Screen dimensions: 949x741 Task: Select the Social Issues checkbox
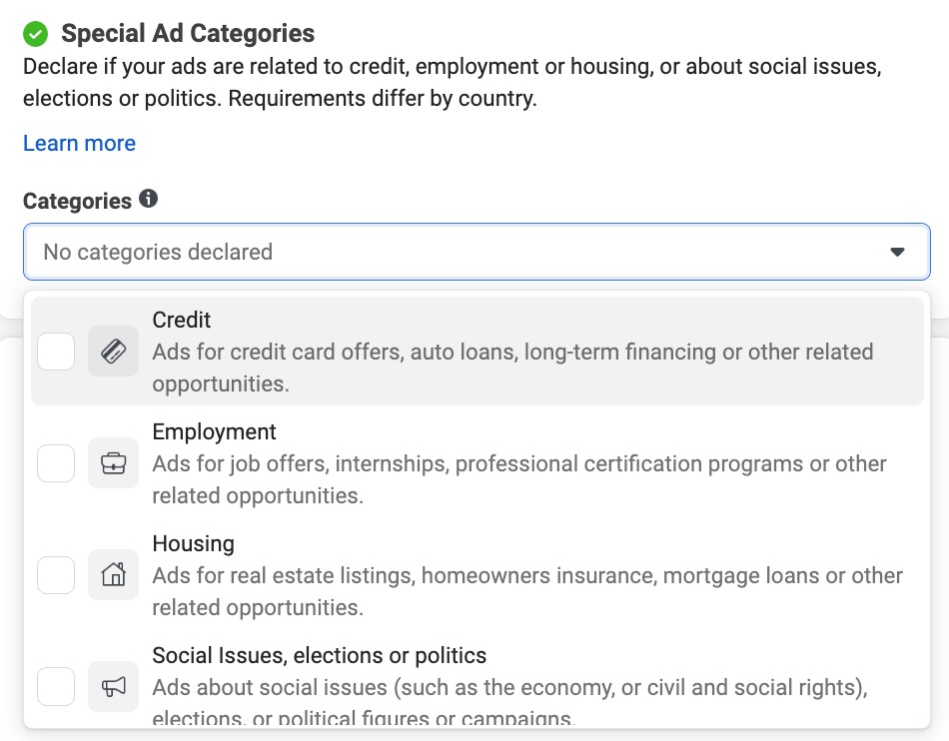click(x=56, y=687)
